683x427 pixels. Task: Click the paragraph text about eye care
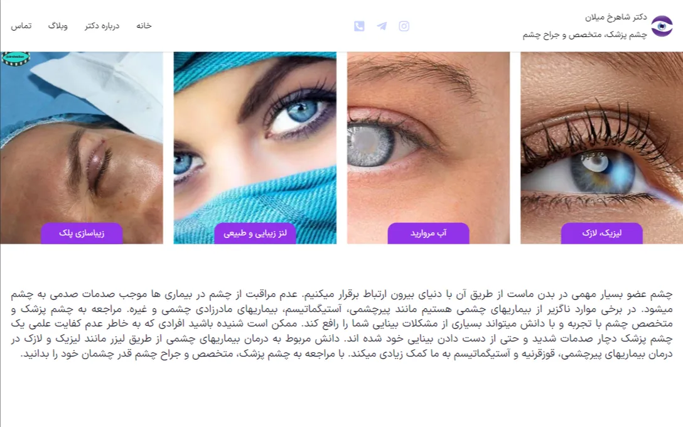[x=341, y=324]
